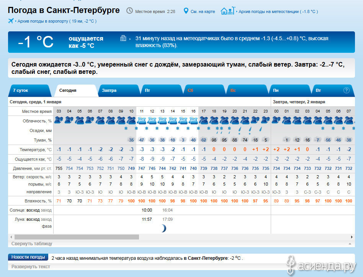The height and width of the screenshot is (277, 363).
Task: Open Архив погоды на метеостанции link
Action: coord(278,11)
